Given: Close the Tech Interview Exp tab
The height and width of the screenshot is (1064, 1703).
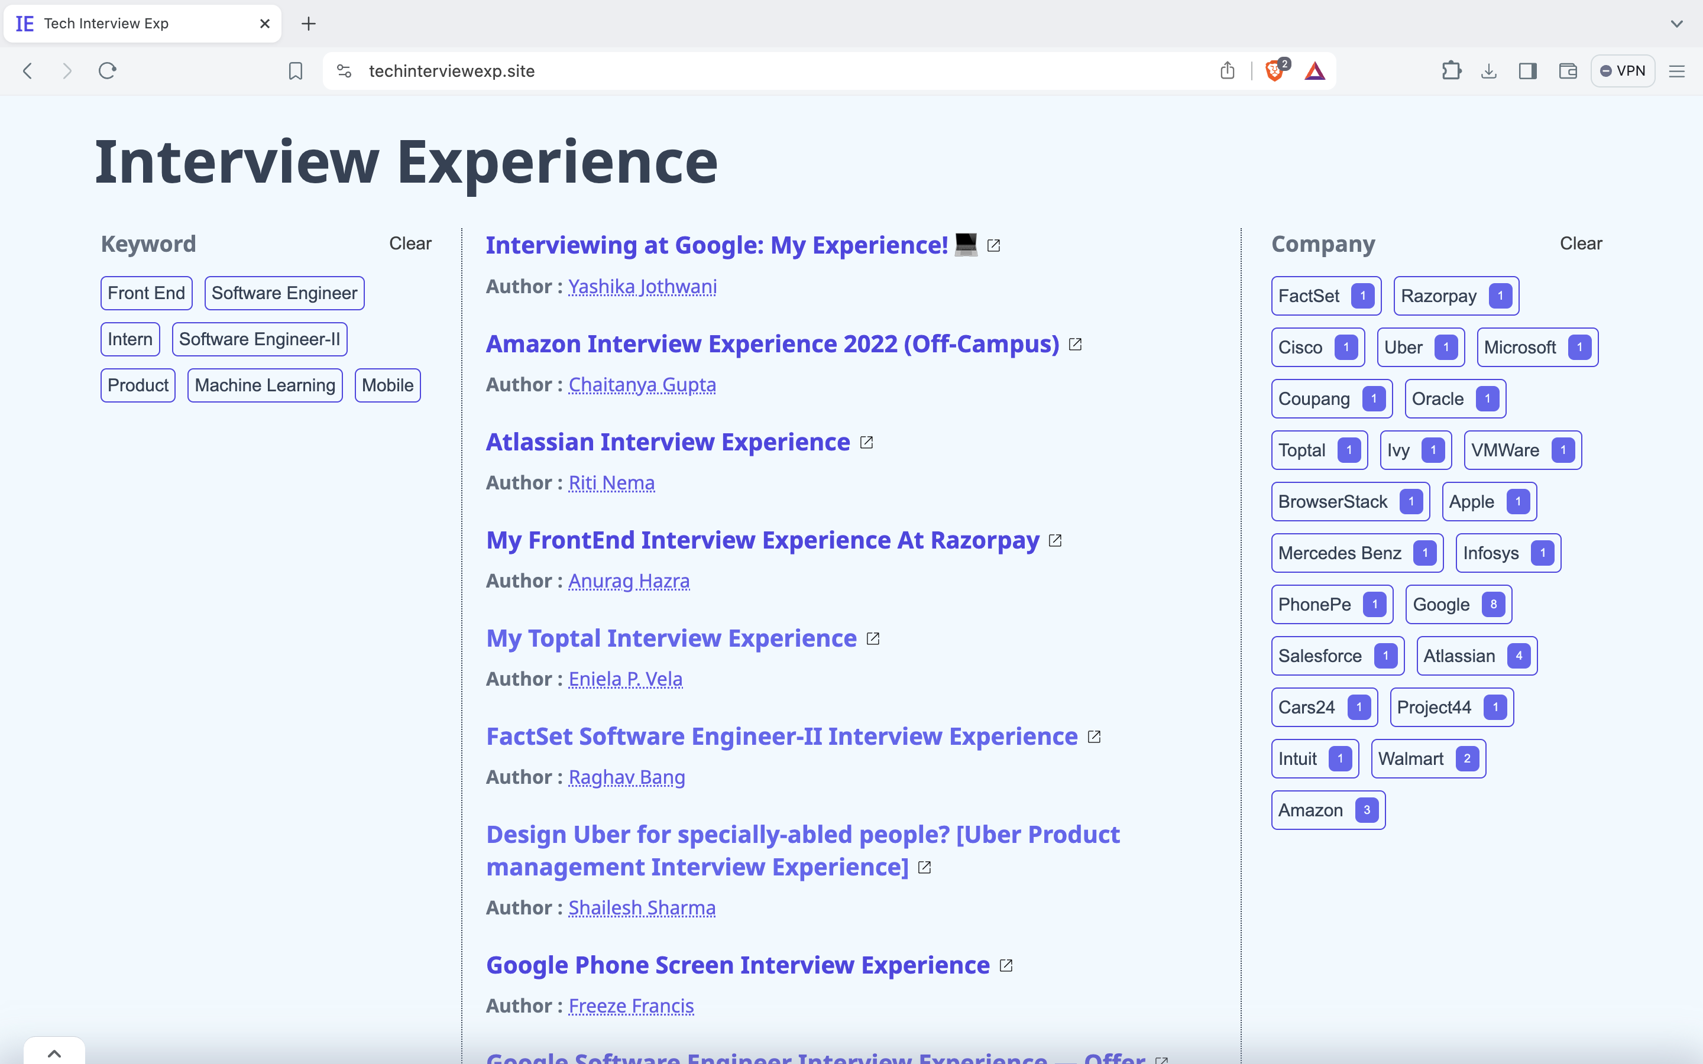Looking at the screenshot, I should pyautogui.click(x=264, y=24).
